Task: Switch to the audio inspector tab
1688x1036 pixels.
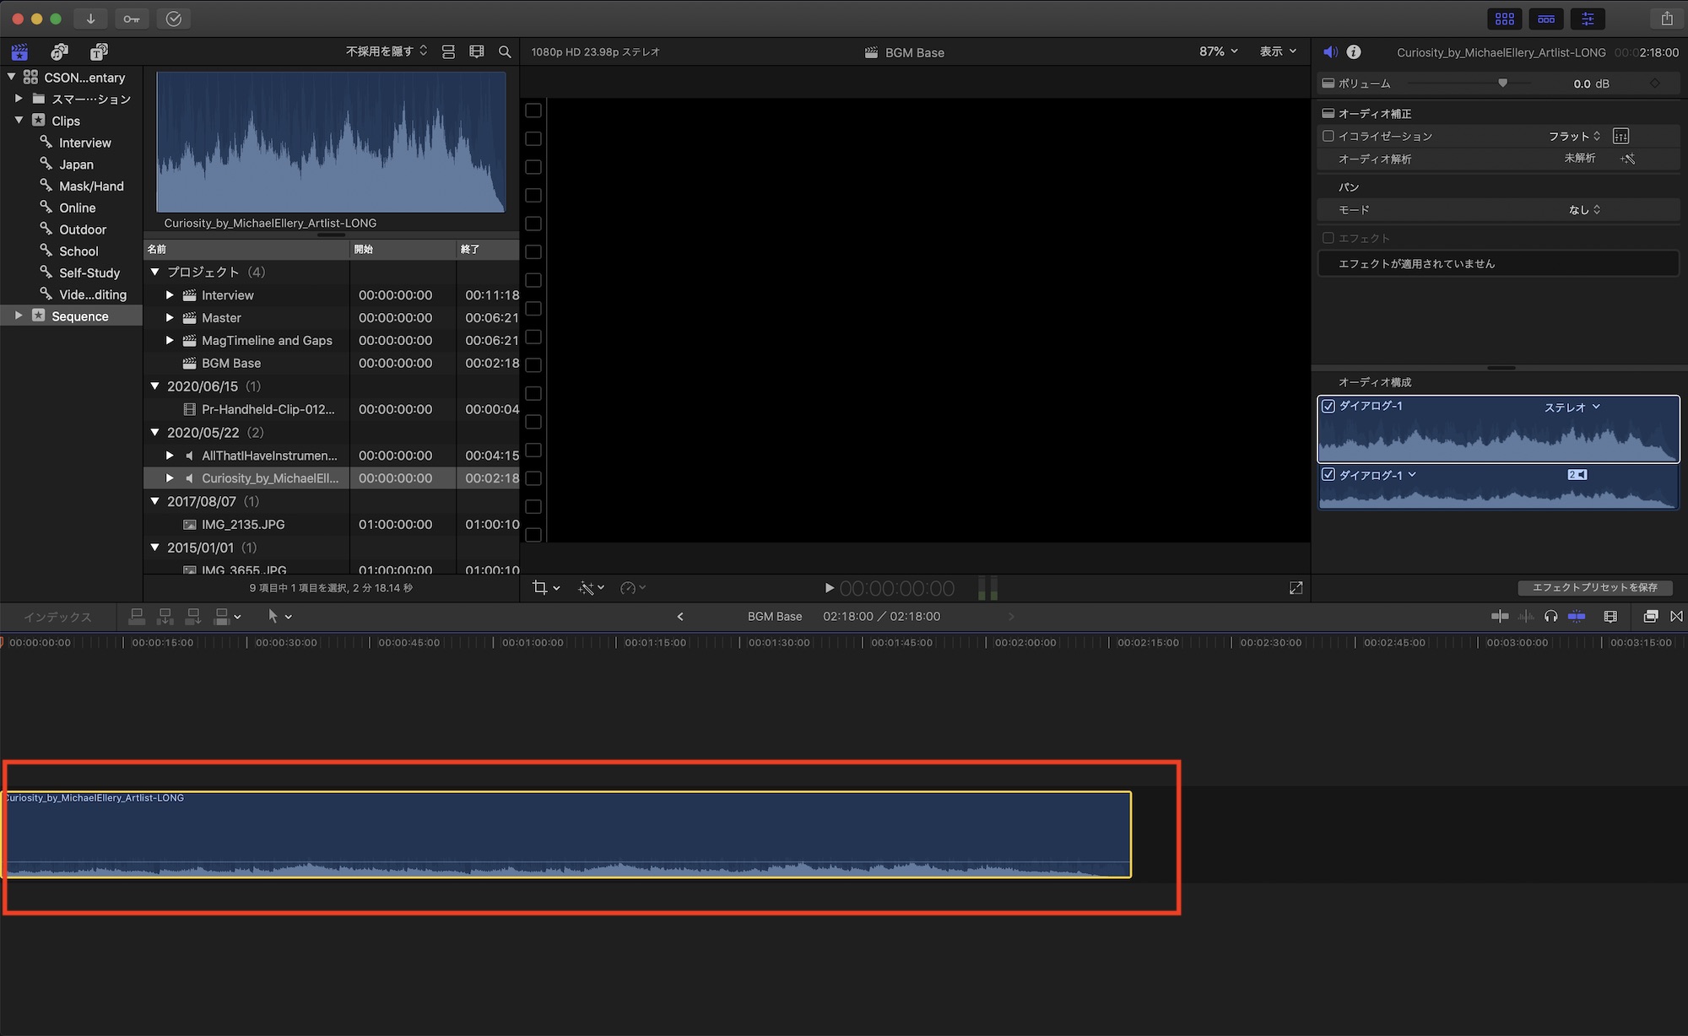Action: click(1330, 52)
